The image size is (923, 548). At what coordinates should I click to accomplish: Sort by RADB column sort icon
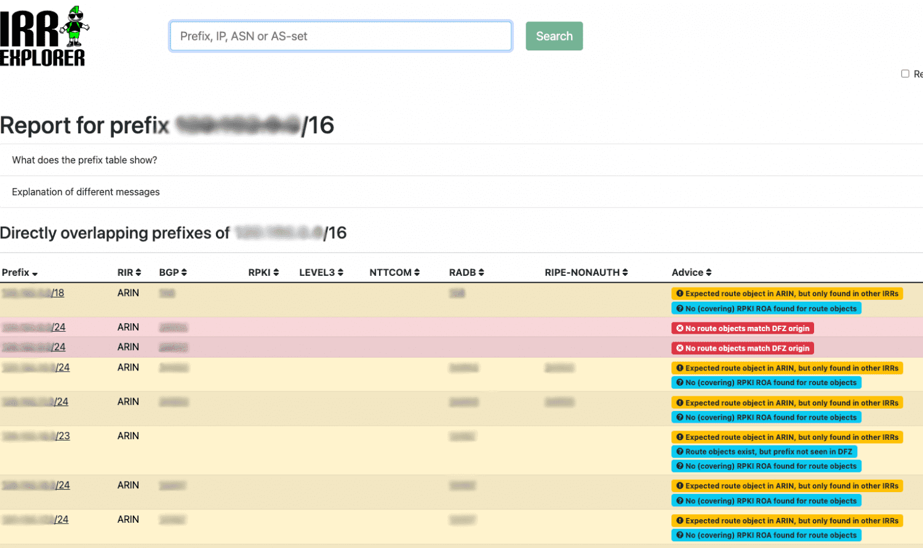(481, 272)
